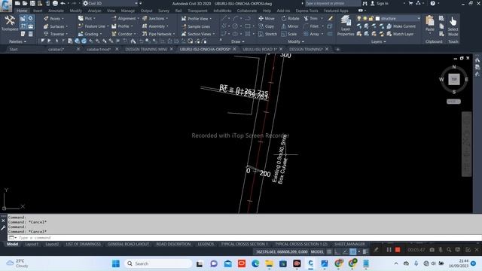Open the layer name dropdown list
This screenshot has height=271, width=482.
[x=419, y=18]
